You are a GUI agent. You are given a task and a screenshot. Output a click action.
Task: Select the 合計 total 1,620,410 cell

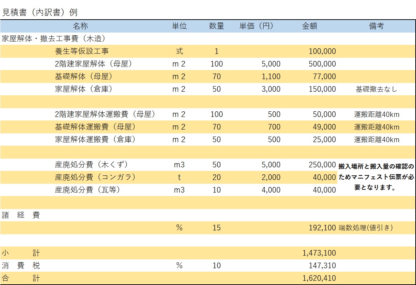coord(319,278)
